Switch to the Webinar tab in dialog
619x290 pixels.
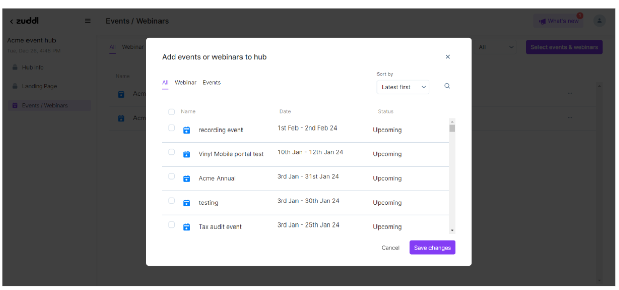(185, 82)
